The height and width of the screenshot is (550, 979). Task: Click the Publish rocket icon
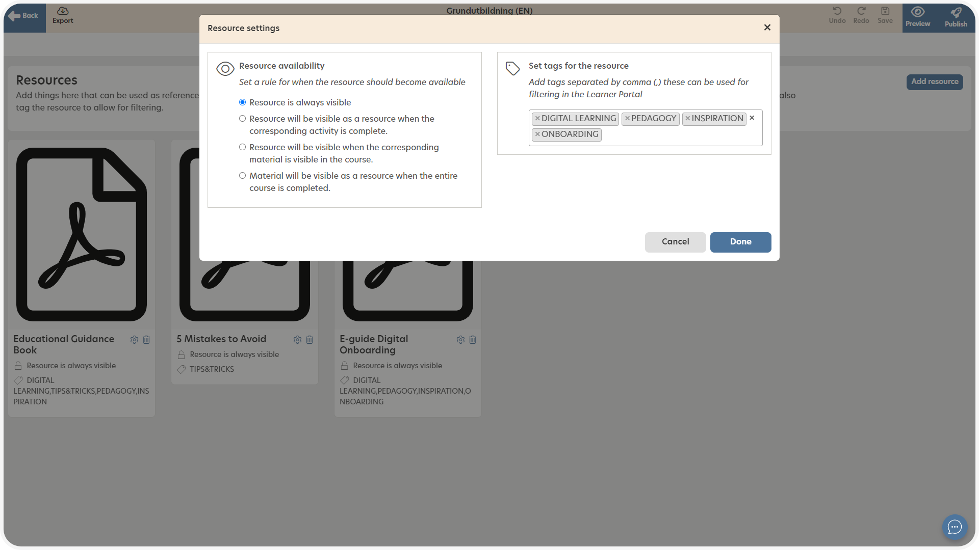click(x=956, y=12)
